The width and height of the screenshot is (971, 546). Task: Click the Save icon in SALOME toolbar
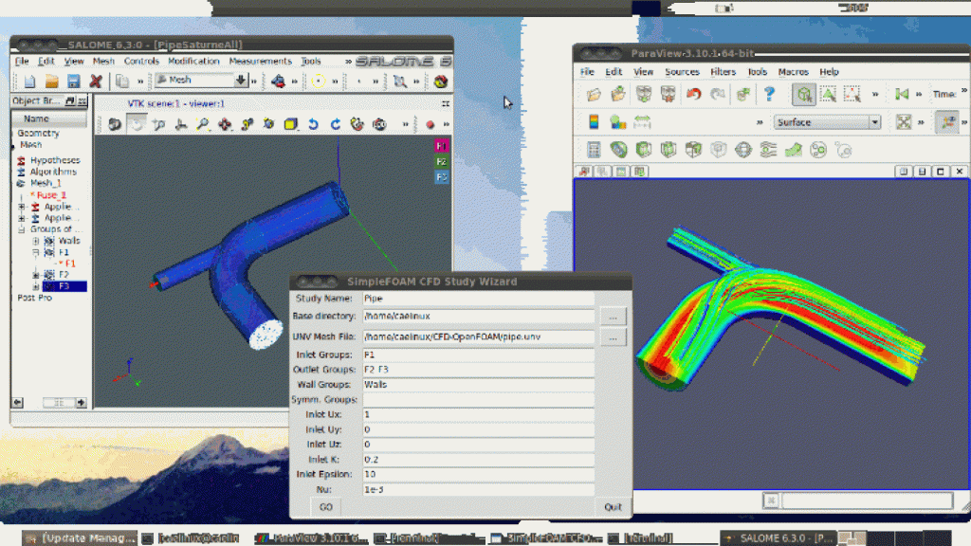tap(73, 82)
